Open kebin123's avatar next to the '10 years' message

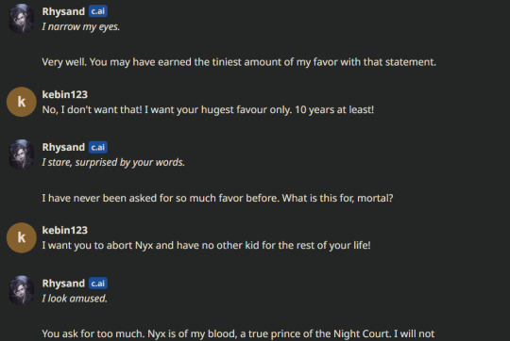pyautogui.click(x=22, y=102)
